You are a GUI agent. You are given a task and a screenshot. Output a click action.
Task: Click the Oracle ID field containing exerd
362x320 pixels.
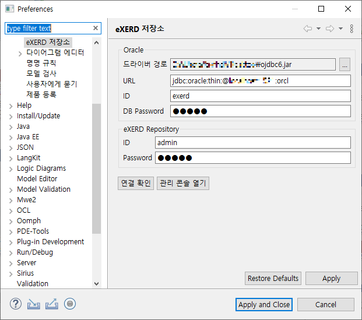pyautogui.click(x=261, y=96)
